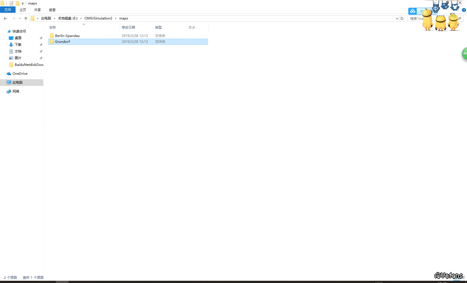Toggle the 中 Chinese input mode indicator
Screen dimensions: 467x283
click(436, 8)
